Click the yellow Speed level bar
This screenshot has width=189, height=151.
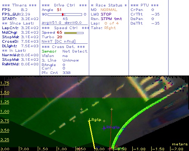tap(70, 33)
